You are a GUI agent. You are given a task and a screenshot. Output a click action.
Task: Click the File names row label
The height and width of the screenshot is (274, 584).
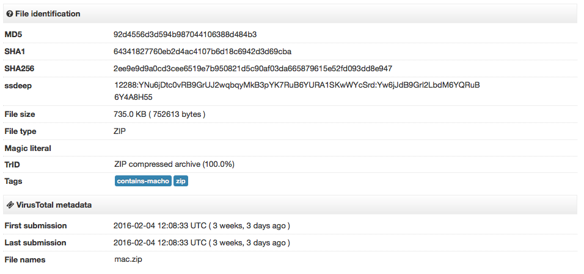pyautogui.click(x=25, y=260)
